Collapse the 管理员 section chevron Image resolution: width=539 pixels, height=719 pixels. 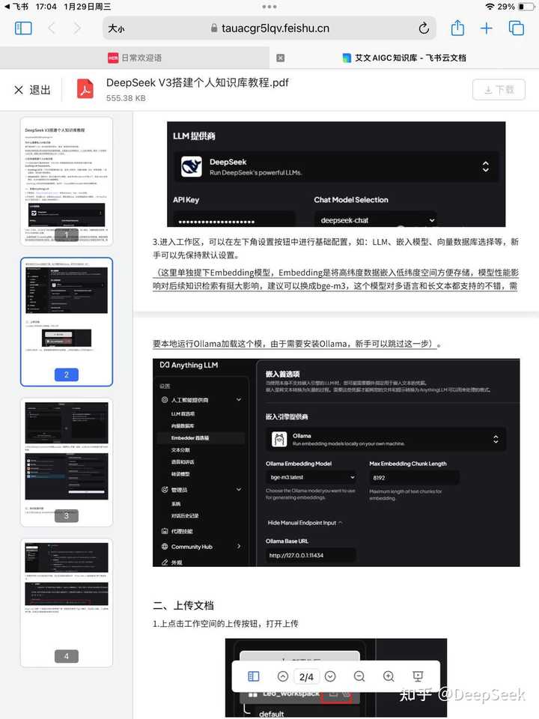[x=239, y=490]
